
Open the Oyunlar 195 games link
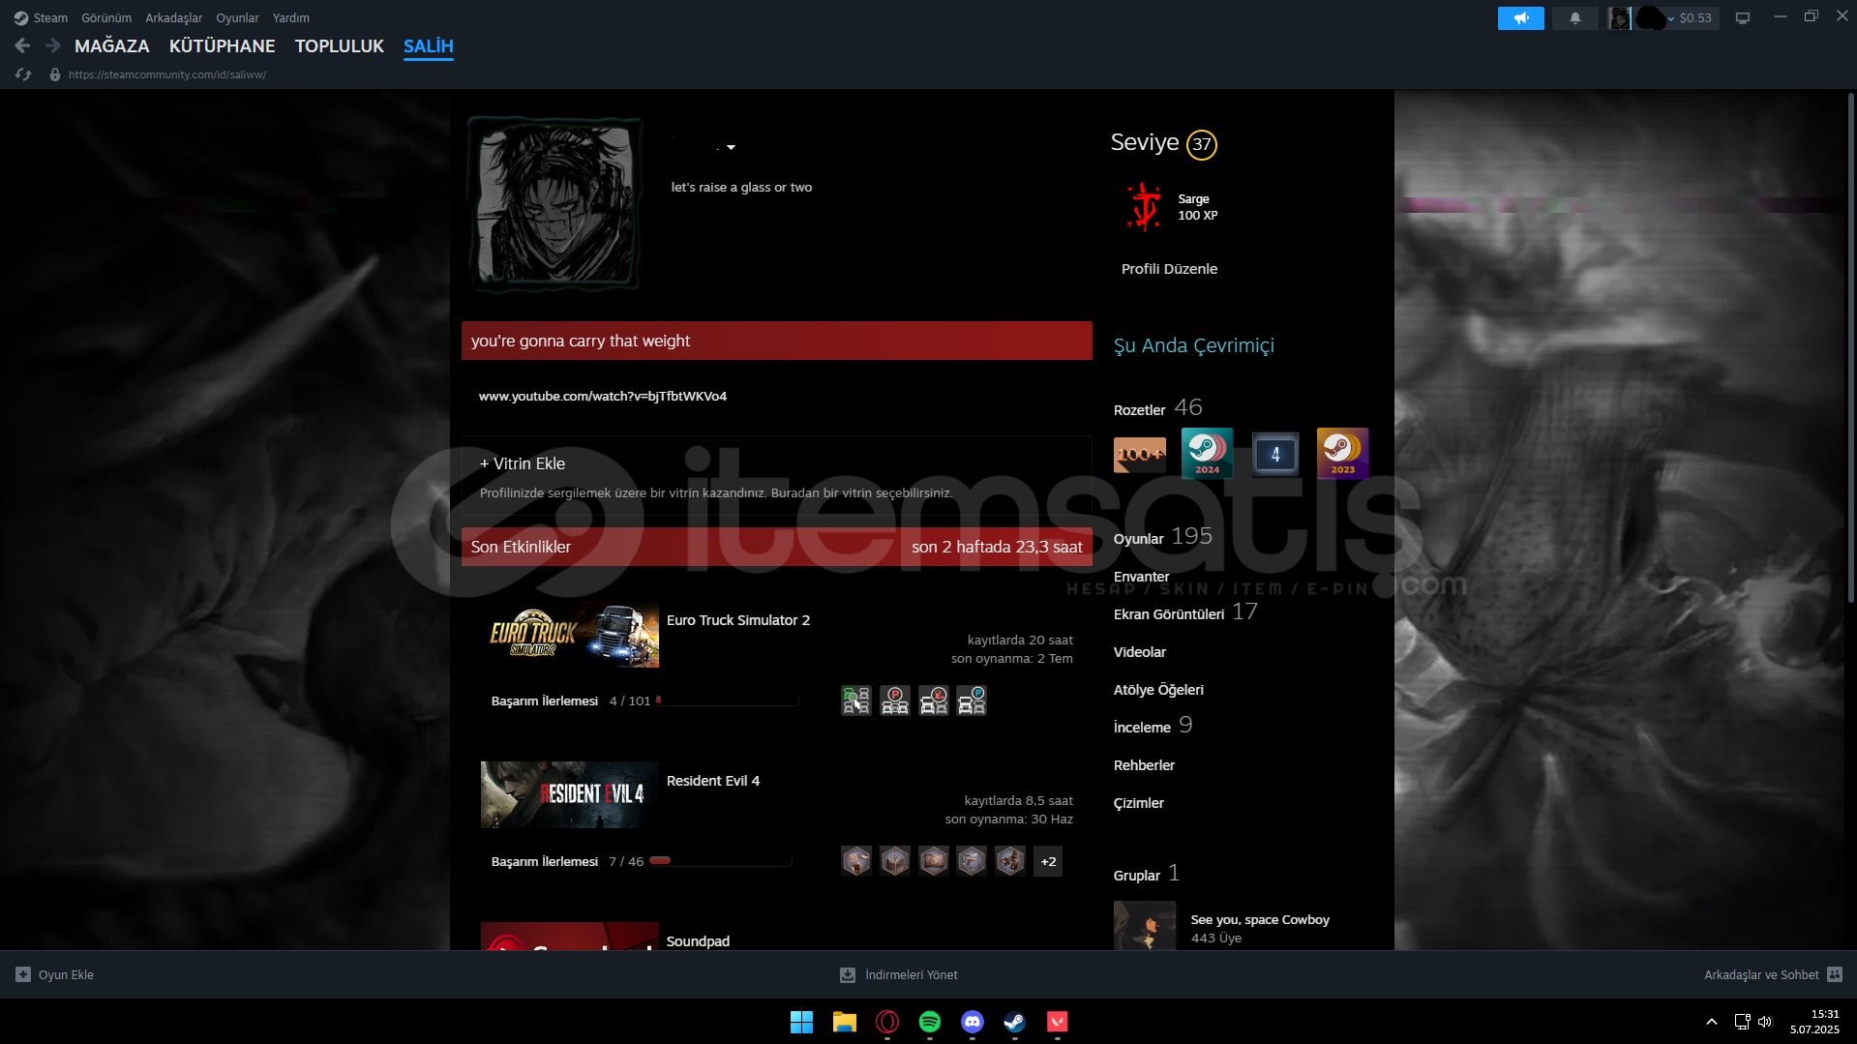point(1162,537)
